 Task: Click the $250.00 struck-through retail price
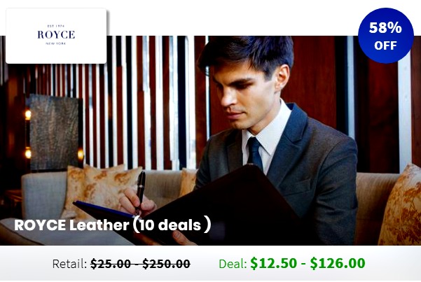point(166,264)
